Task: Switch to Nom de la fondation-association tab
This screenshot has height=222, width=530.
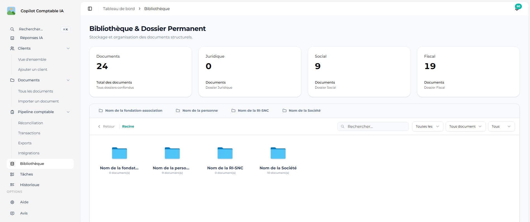Action: (131, 111)
